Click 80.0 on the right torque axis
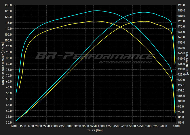The width and height of the screenshot is (190, 135). (x=181, y=122)
